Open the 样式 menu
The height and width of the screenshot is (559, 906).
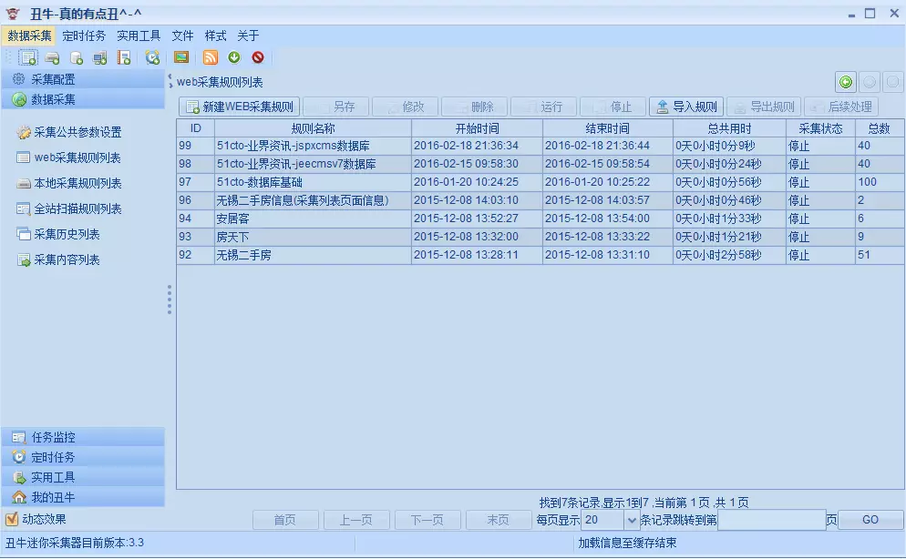[215, 36]
